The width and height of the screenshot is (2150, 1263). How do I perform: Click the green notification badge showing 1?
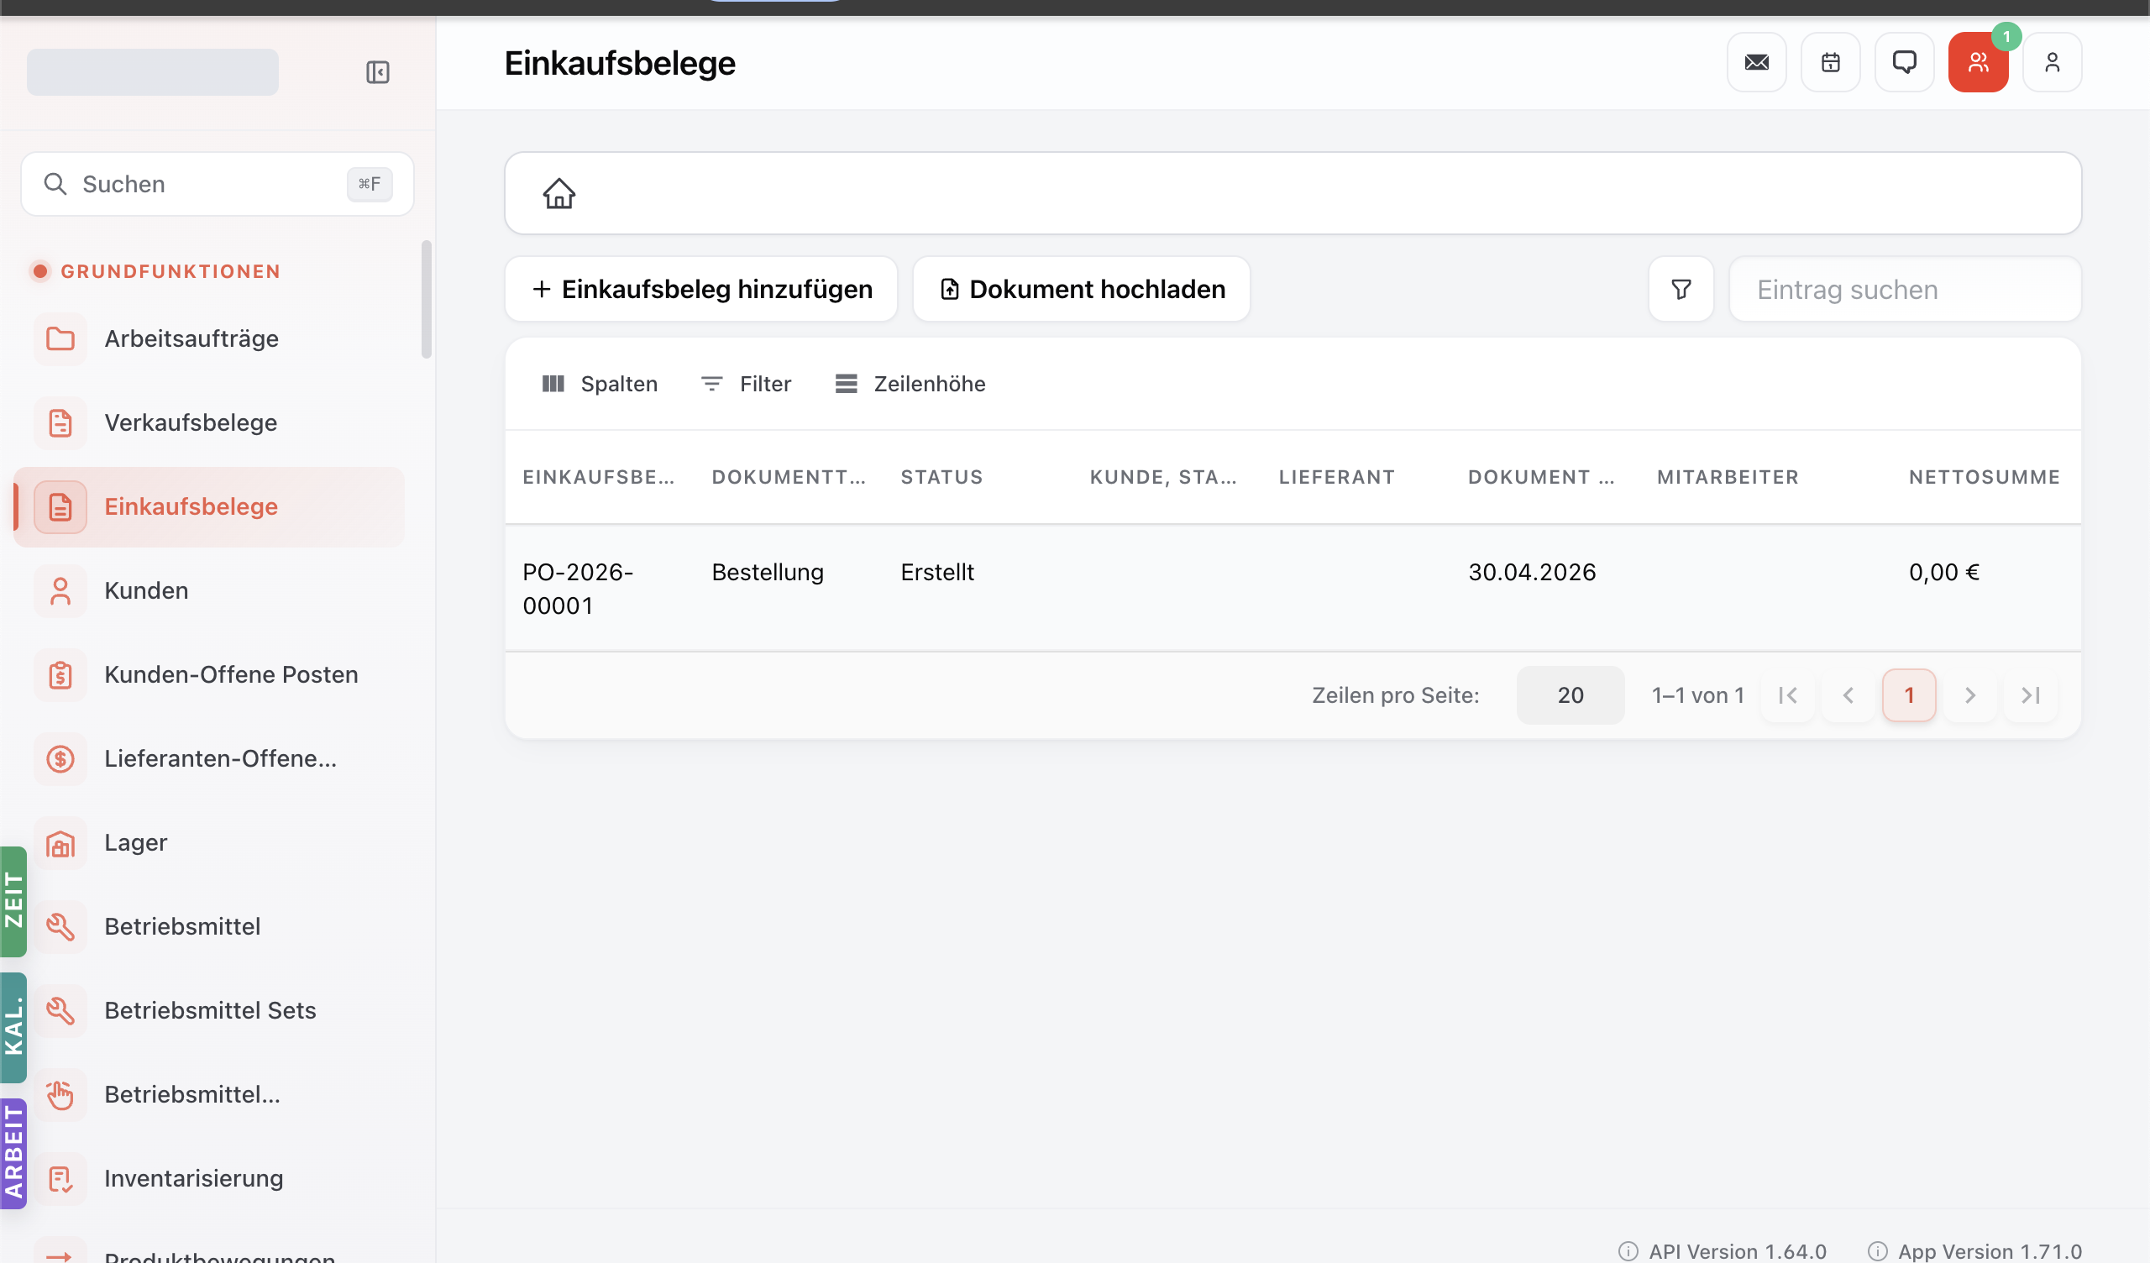pos(2006,37)
